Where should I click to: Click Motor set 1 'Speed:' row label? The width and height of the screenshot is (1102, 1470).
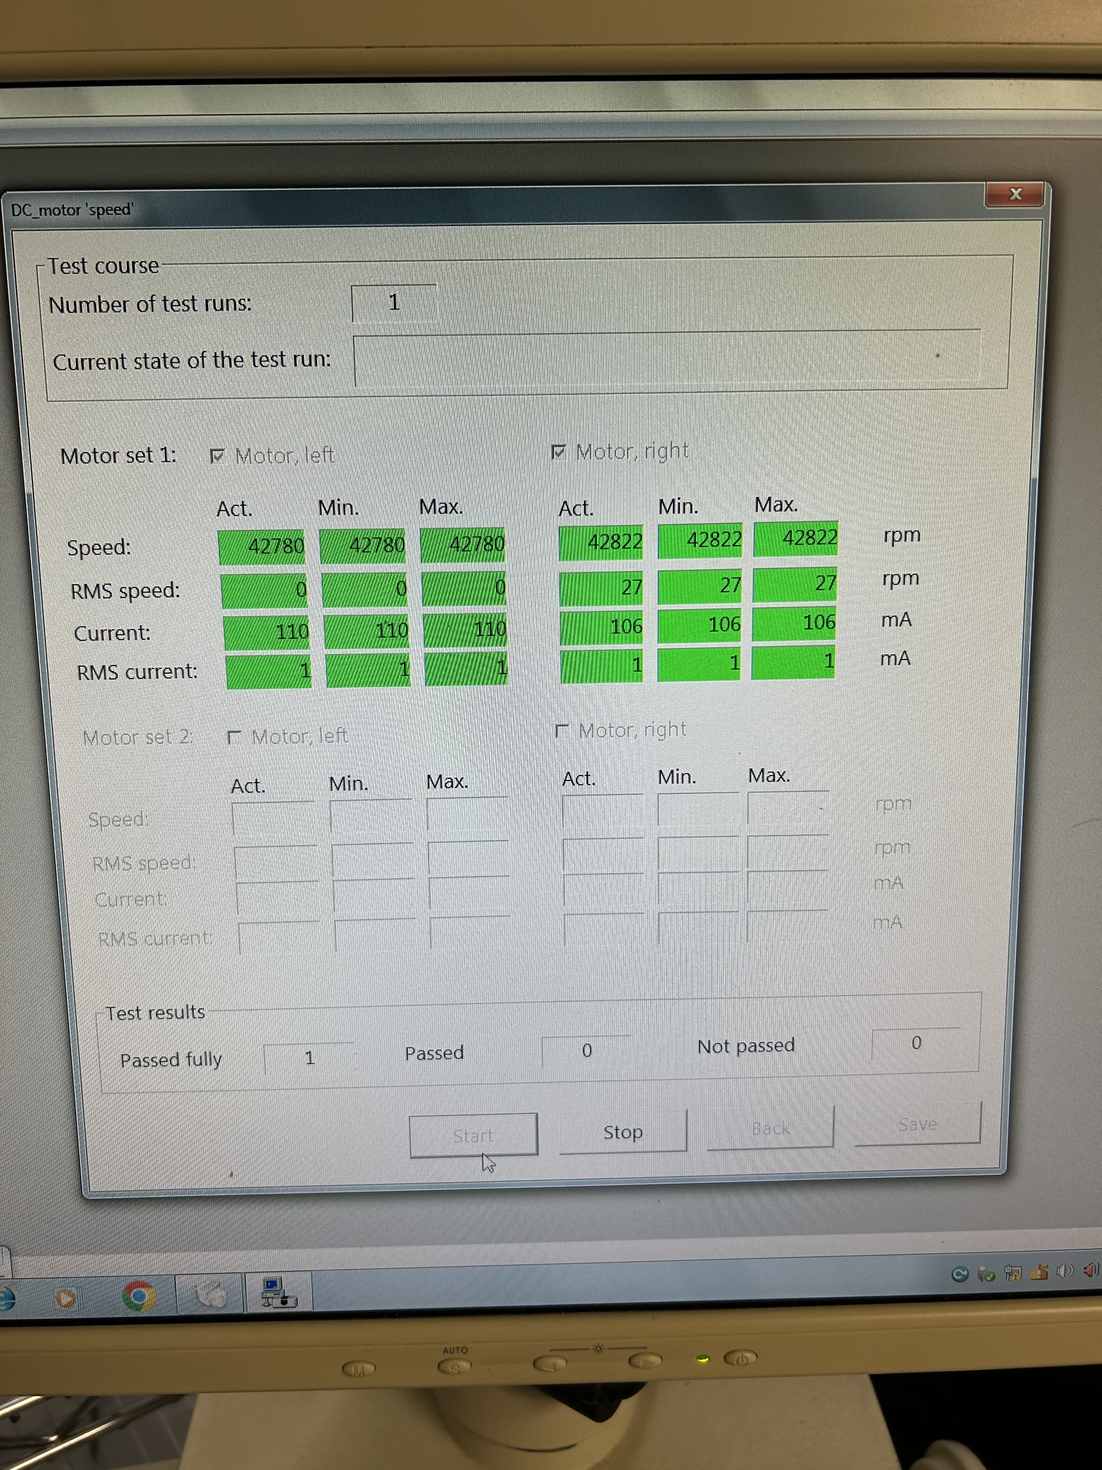click(x=99, y=548)
